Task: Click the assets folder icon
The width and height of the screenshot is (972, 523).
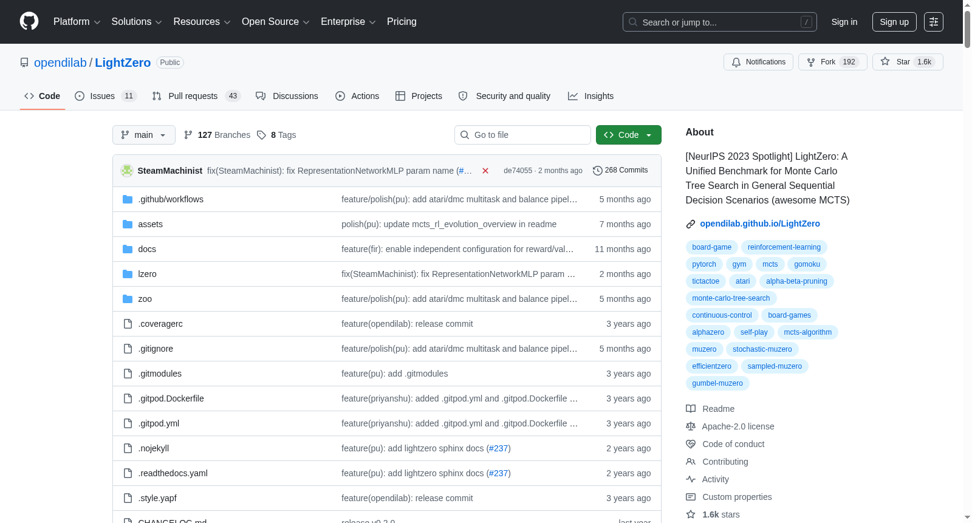Action: 128,224
